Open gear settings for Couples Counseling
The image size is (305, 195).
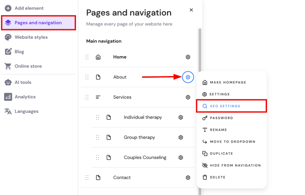(x=181, y=158)
